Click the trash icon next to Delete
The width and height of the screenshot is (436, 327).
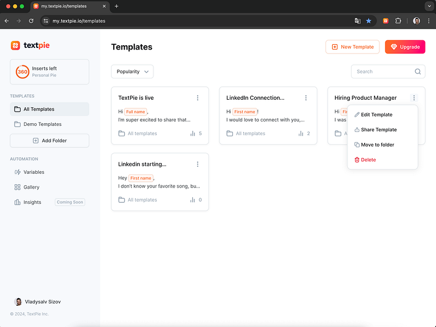tap(358, 160)
